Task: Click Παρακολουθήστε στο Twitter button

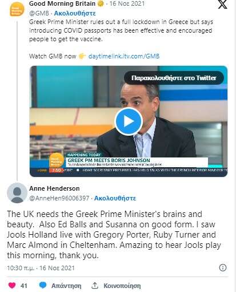Action: click(x=174, y=78)
